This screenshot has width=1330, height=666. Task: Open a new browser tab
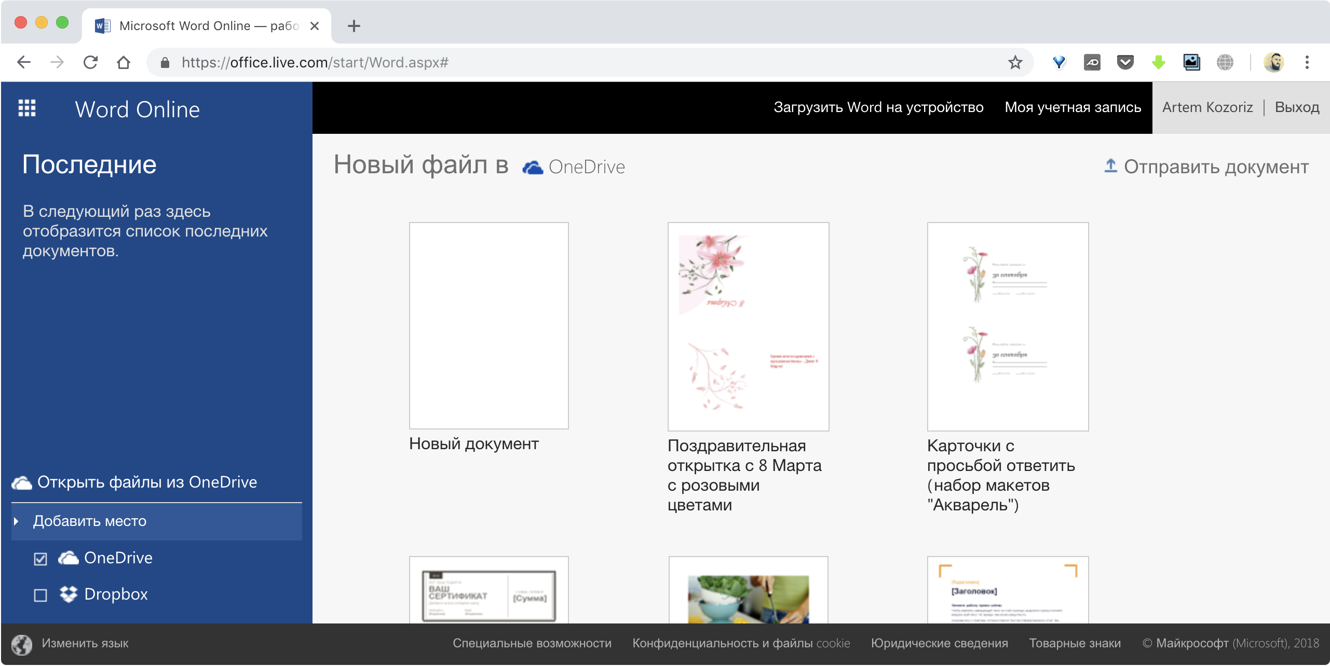coord(354,26)
